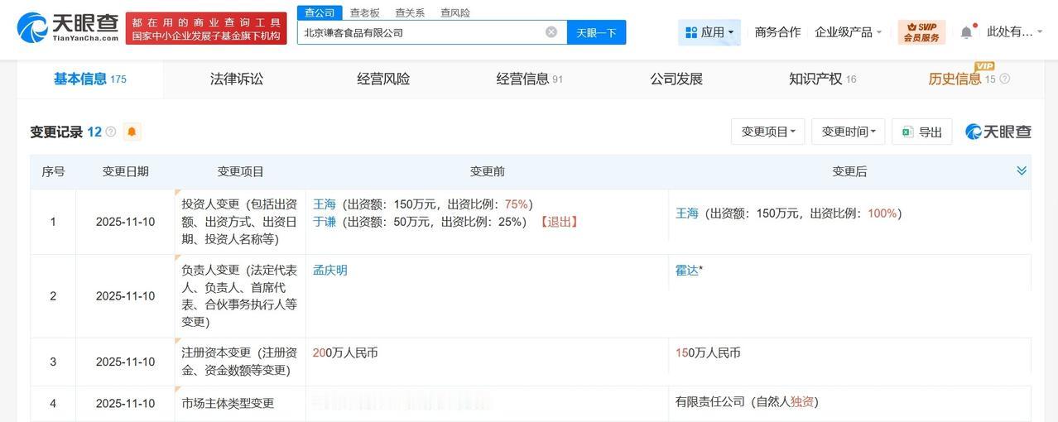1058x422 pixels.
Task: Open the 法律诉讼 tab
Action: coord(237,79)
